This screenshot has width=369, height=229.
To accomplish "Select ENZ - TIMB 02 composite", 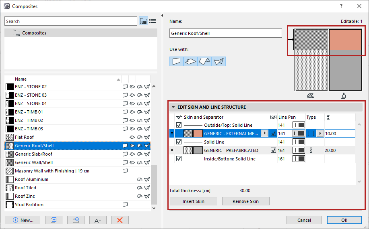I will pyautogui.click(x=77, y=120).
